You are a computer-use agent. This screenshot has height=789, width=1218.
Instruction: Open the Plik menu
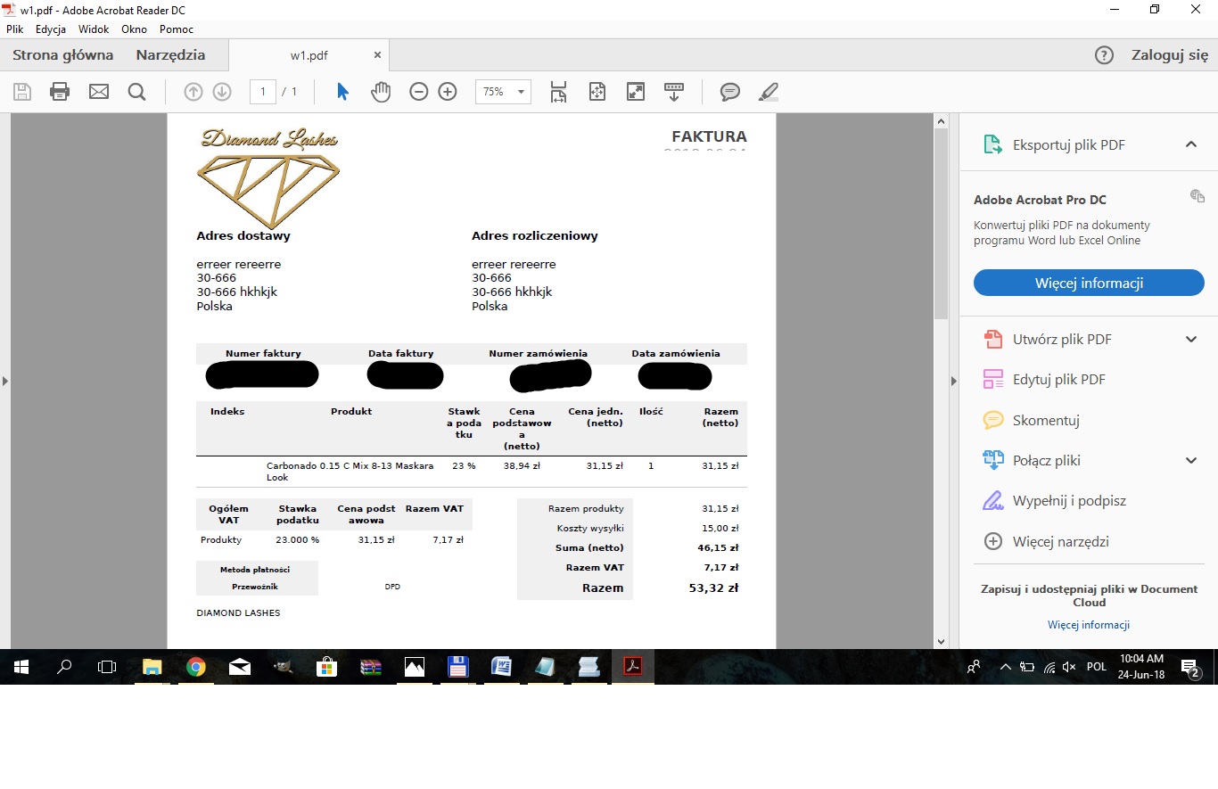coord(14,29)
